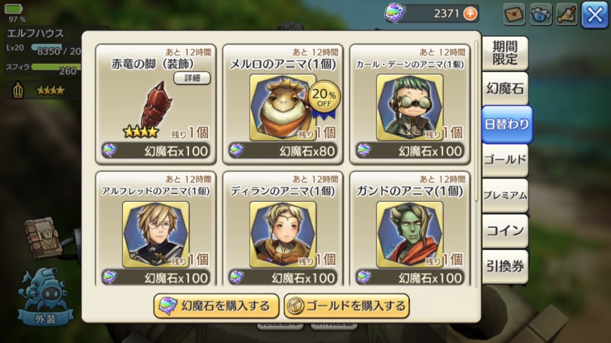Tap ゴールドを購入する button
Screen dimensions: 611x343
click(x=346, y=306)
